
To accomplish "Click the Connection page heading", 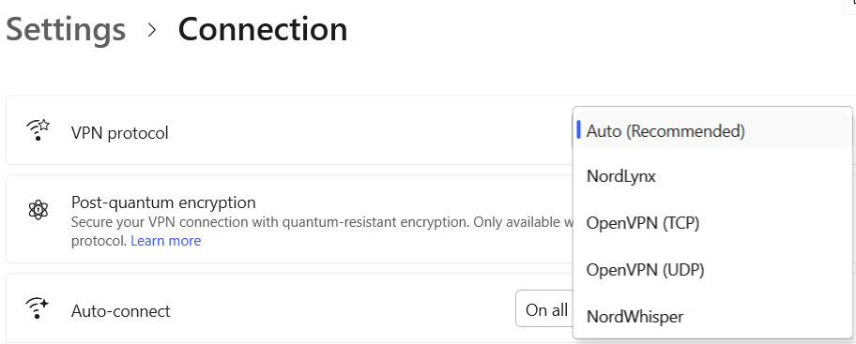I will pos(263,29).
